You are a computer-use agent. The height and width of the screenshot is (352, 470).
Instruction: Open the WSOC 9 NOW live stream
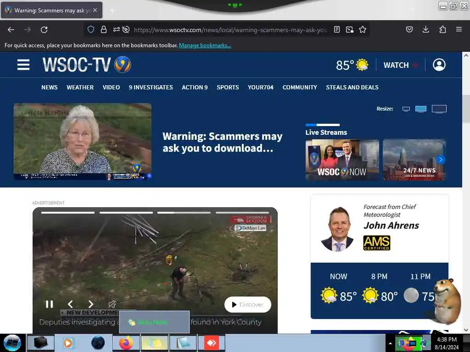[342, 159]
